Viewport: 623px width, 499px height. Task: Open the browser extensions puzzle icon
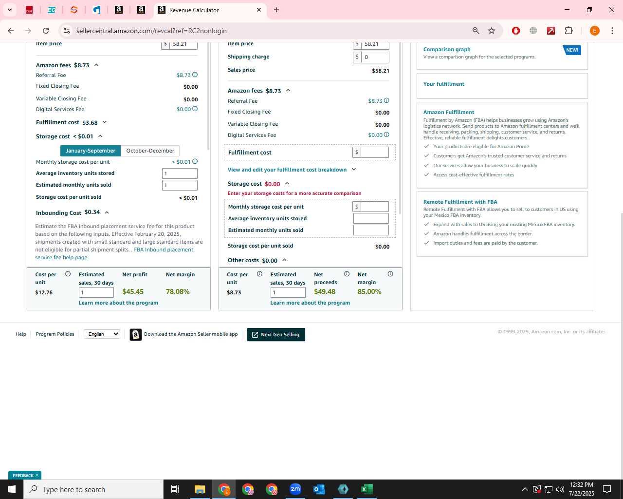coord(568,31)
